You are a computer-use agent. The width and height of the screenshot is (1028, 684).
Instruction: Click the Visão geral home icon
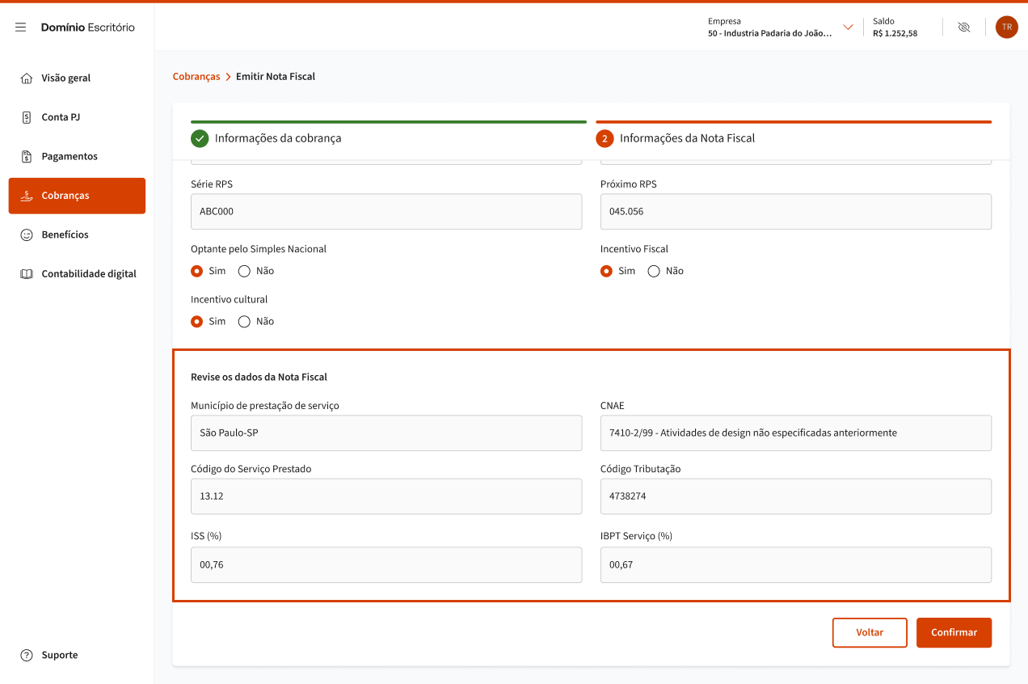[x=27, y=78]
